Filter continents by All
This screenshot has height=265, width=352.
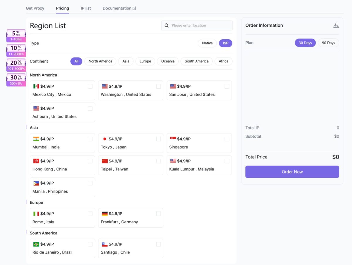[76, 61]
